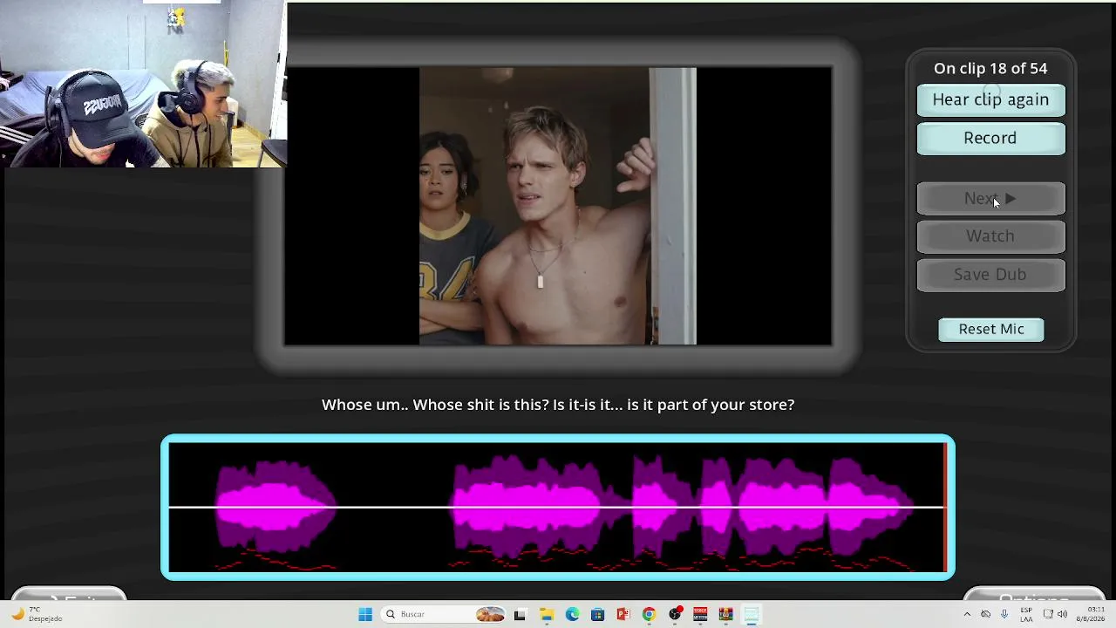Screen dimensions: 1116x628
Task: Open the Windows Start menu
Action: pos(365,615)
